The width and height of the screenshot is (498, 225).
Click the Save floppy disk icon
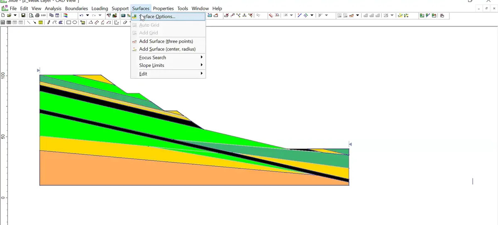click(x=23, y=15)
